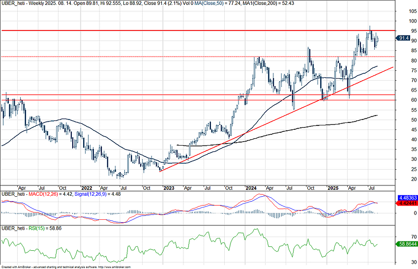The height and width of the screenshot is (269, 418).
Task: Click the 100 price axis label
Action: pyautogui.click(x=413, y=21)
